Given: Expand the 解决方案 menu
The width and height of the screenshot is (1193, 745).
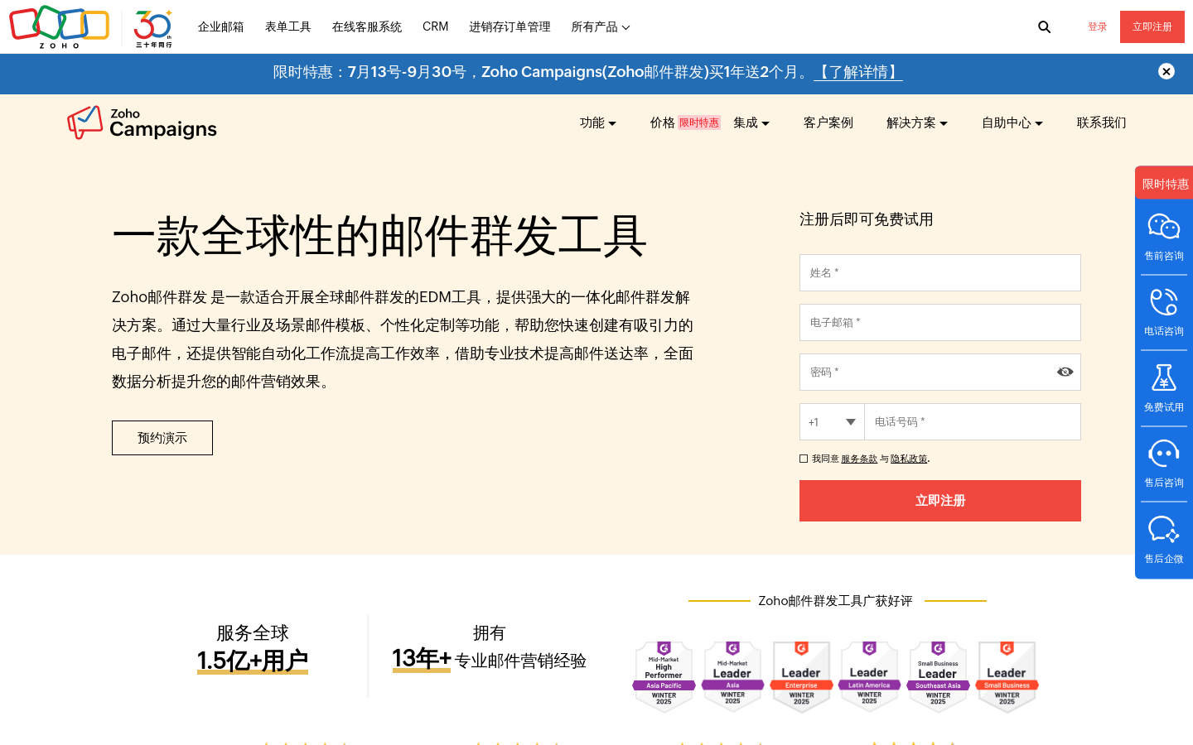Looking at the screenshot, I should pos(917,123).
